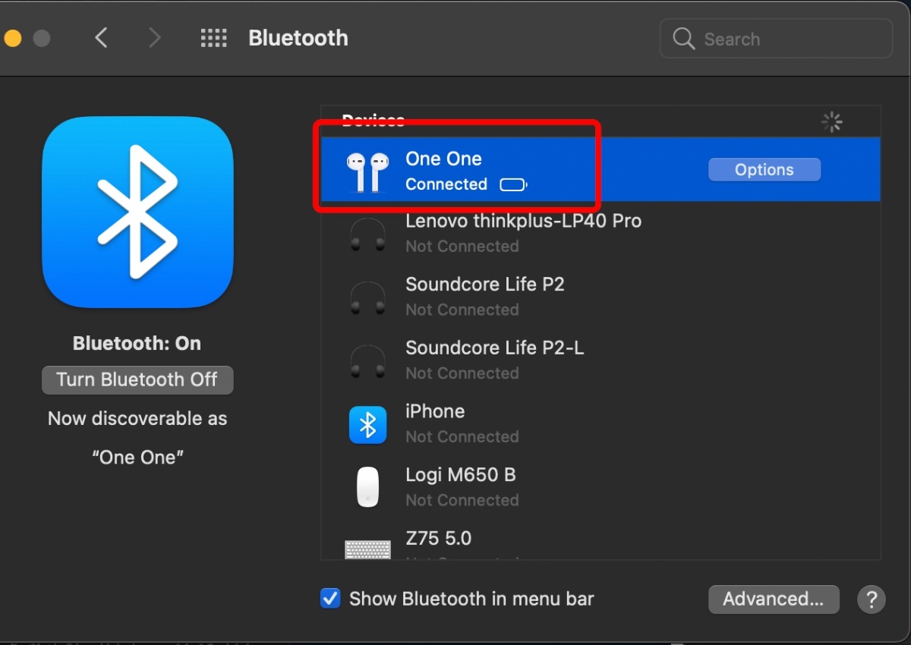
Task: Click the Logi M650 B mouse icon
Action: pos(367,487)
